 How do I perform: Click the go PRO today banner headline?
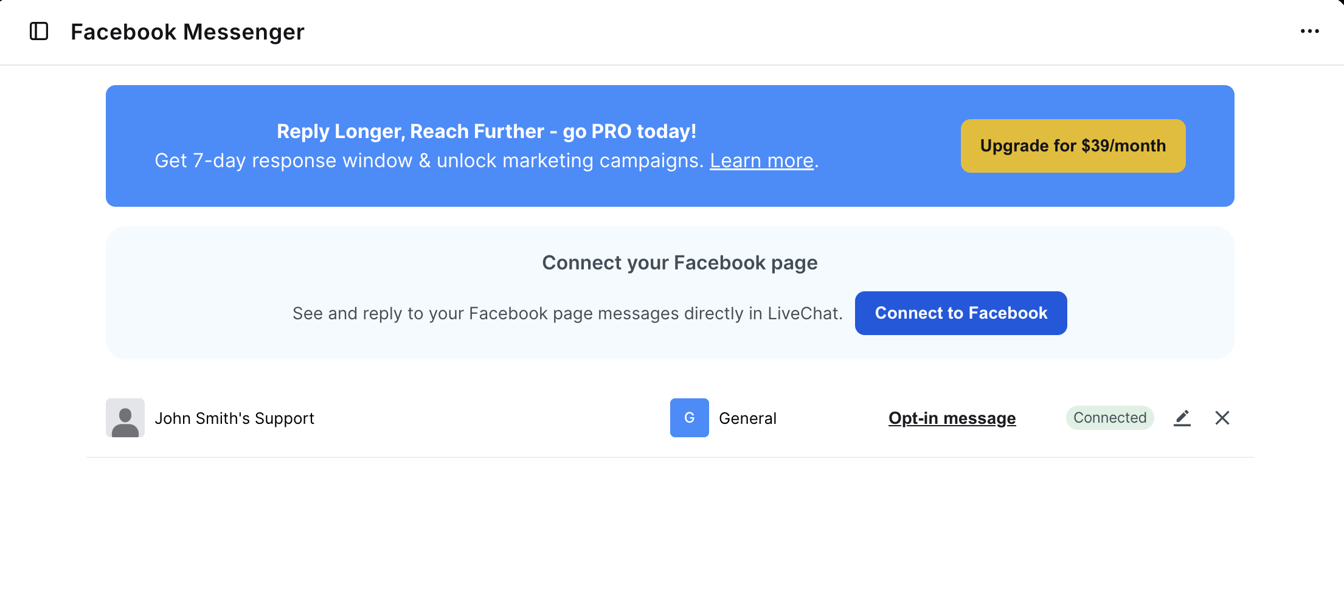tap(486, 131)
